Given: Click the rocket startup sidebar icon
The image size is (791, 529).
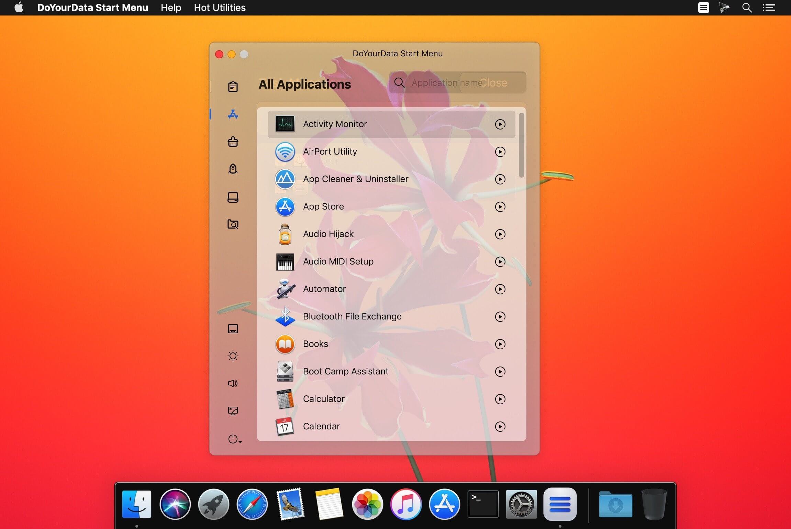Looking at the screenshot, I should pyautogui.click(x=233, y=169).
